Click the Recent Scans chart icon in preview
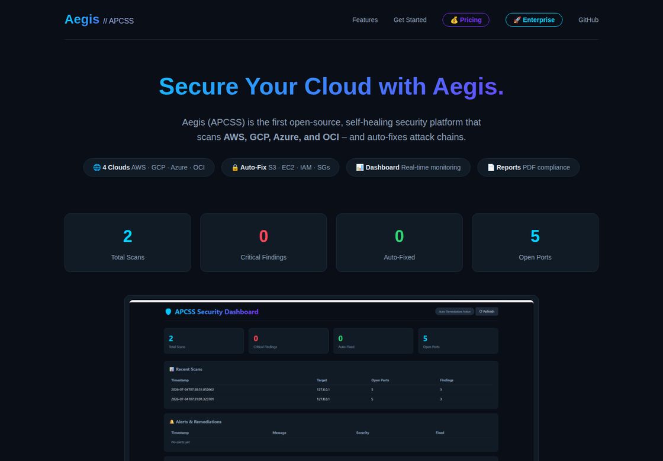The image size is (663, 461). (x=172, y=369)
